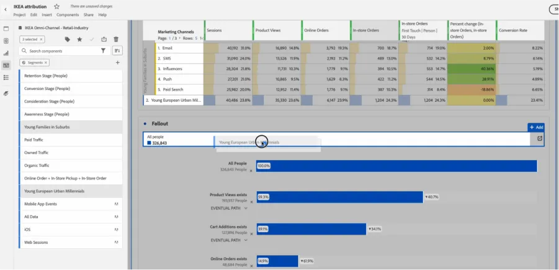Viewport: 559px width, 270px height.
Task: Click the Product Views 59.3% fallout bar
Action: coord(339,197)
